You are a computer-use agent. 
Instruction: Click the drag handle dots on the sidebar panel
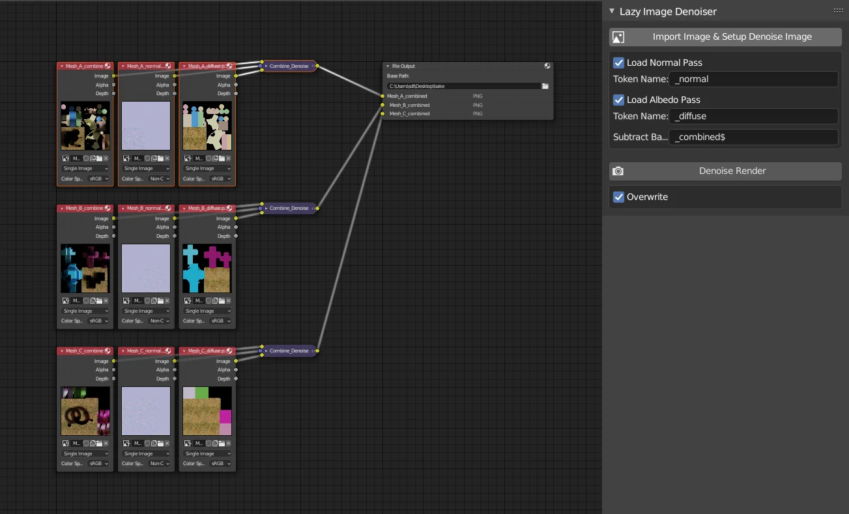coord(837,10)
